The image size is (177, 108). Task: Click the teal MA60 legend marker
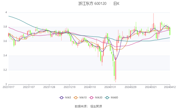point(107,97)
